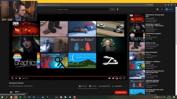Screen dimensions: 177x99
Task: Open sidebar video Ubisoft downgrades
Action: coord(151,52)
